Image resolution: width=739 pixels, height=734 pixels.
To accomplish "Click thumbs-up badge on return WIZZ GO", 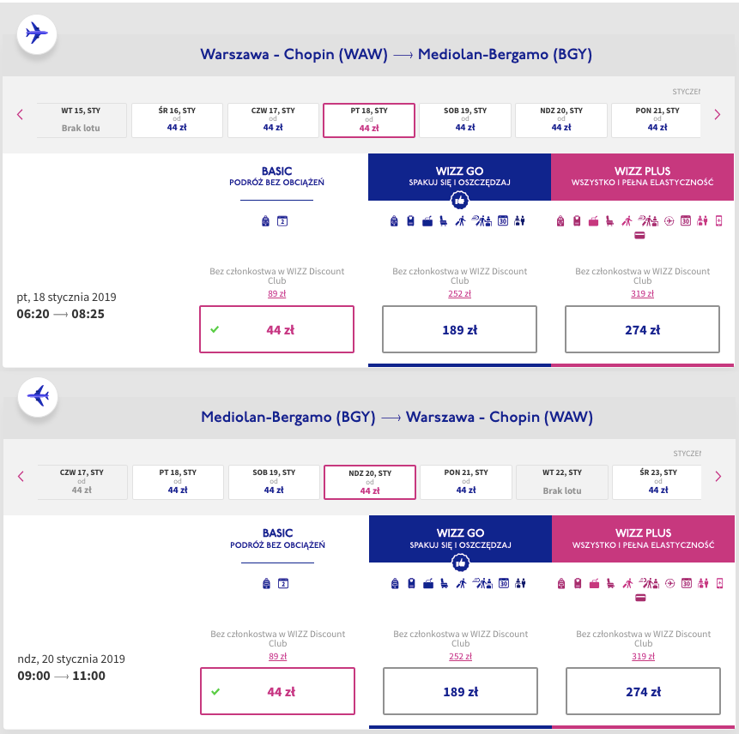I will [x=459, y=563].
